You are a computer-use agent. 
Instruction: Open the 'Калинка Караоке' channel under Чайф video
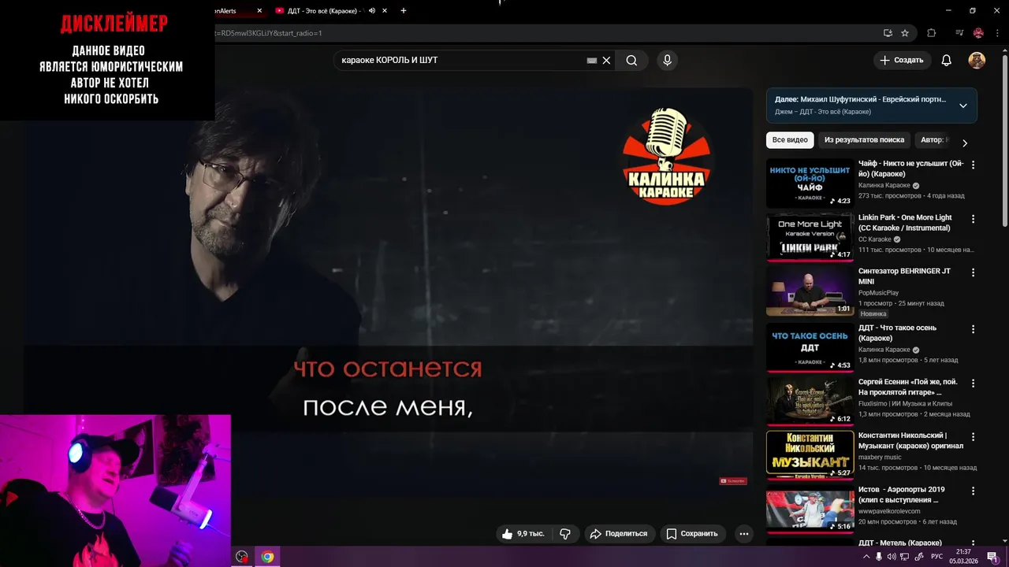tap(884, 186)
